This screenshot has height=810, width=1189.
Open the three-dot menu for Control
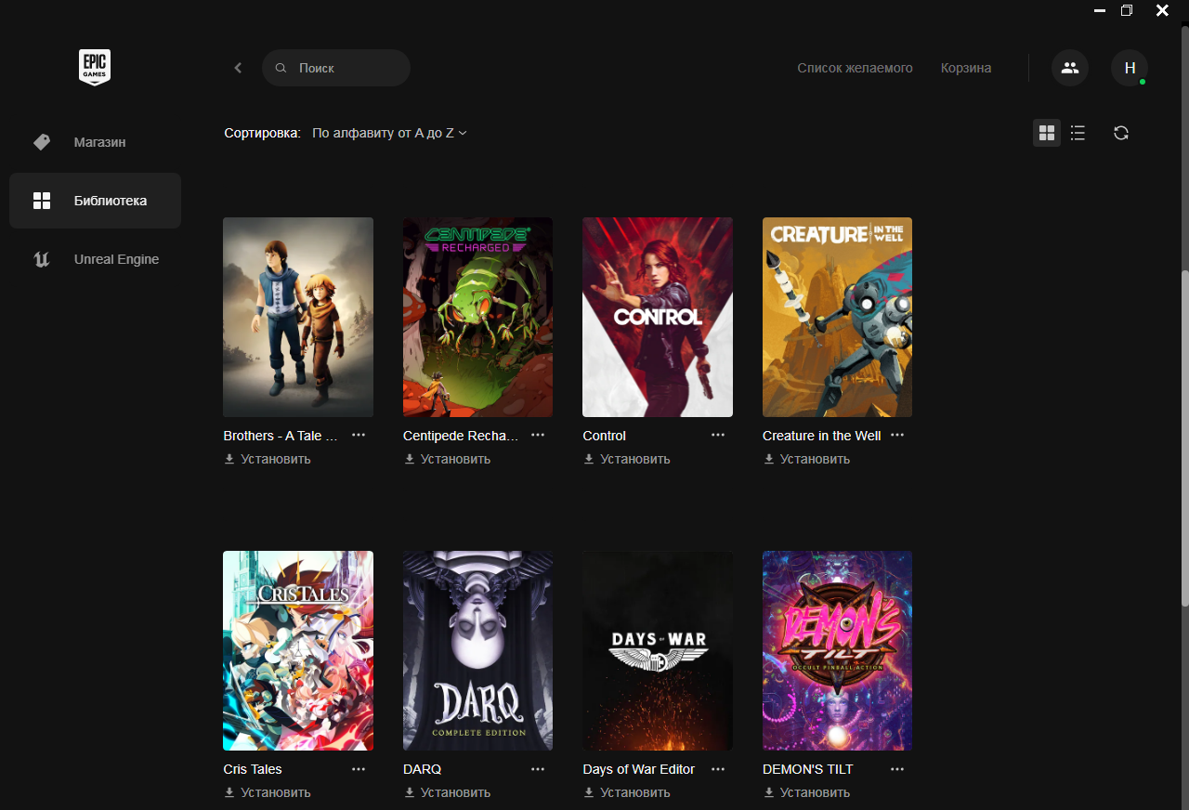(x=718, y=435)
